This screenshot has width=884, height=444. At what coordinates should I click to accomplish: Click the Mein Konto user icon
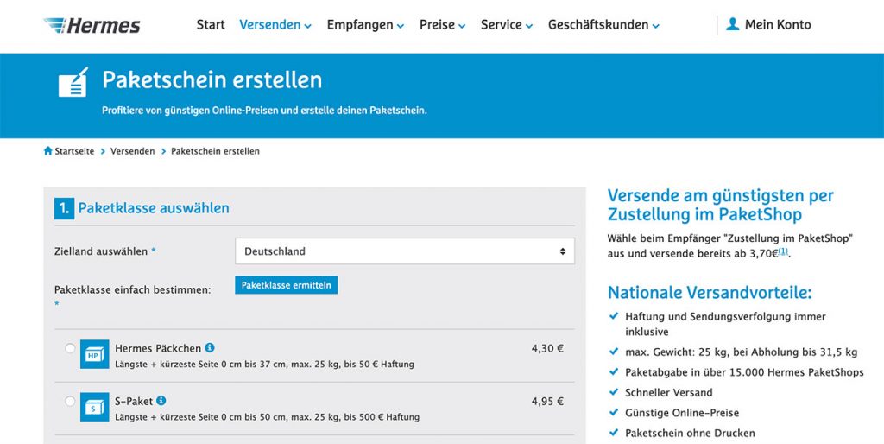tap(732, 24)
